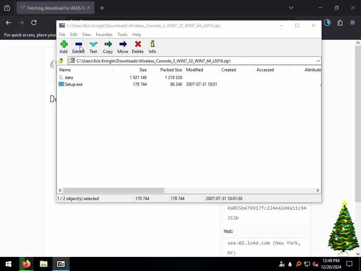Go back in the Firefox browser
The image size is (361, 271).
(x=8, y=23)
